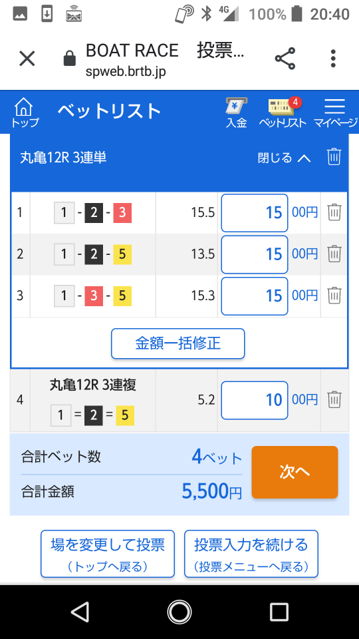
Task: Go to トップ home icon
Action: [25, 113]
